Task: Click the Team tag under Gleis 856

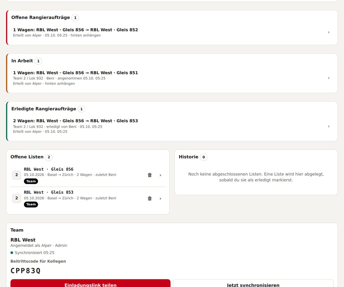Action: 31,181
